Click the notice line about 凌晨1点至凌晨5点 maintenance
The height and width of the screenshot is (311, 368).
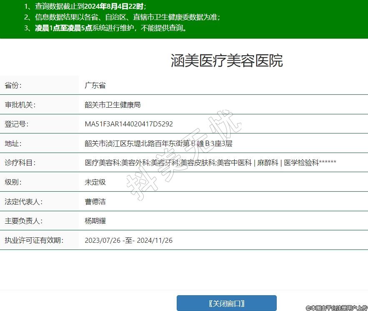pos(110,28)
